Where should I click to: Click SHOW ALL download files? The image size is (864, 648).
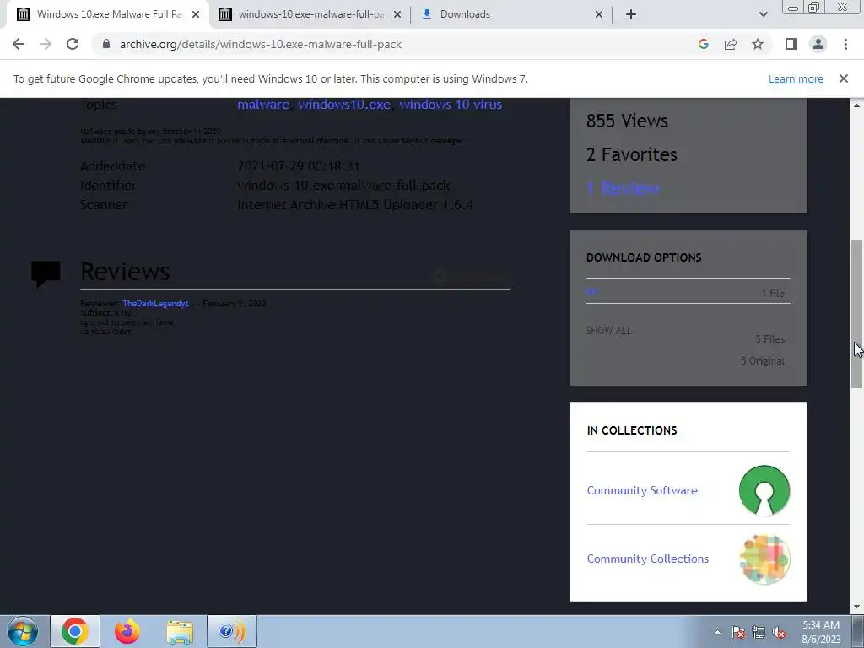[609, 331]
